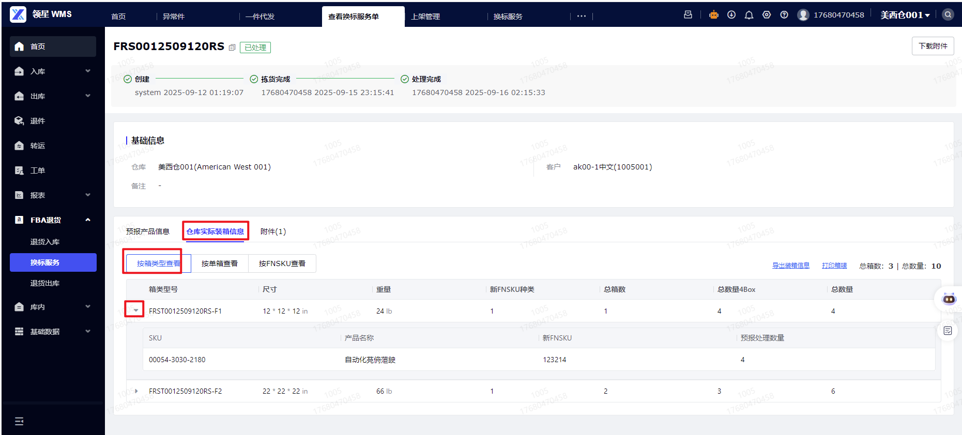This screenshot has height=435, width=962.
Task: Click the 打印箱唛 link
Action: 835,266
